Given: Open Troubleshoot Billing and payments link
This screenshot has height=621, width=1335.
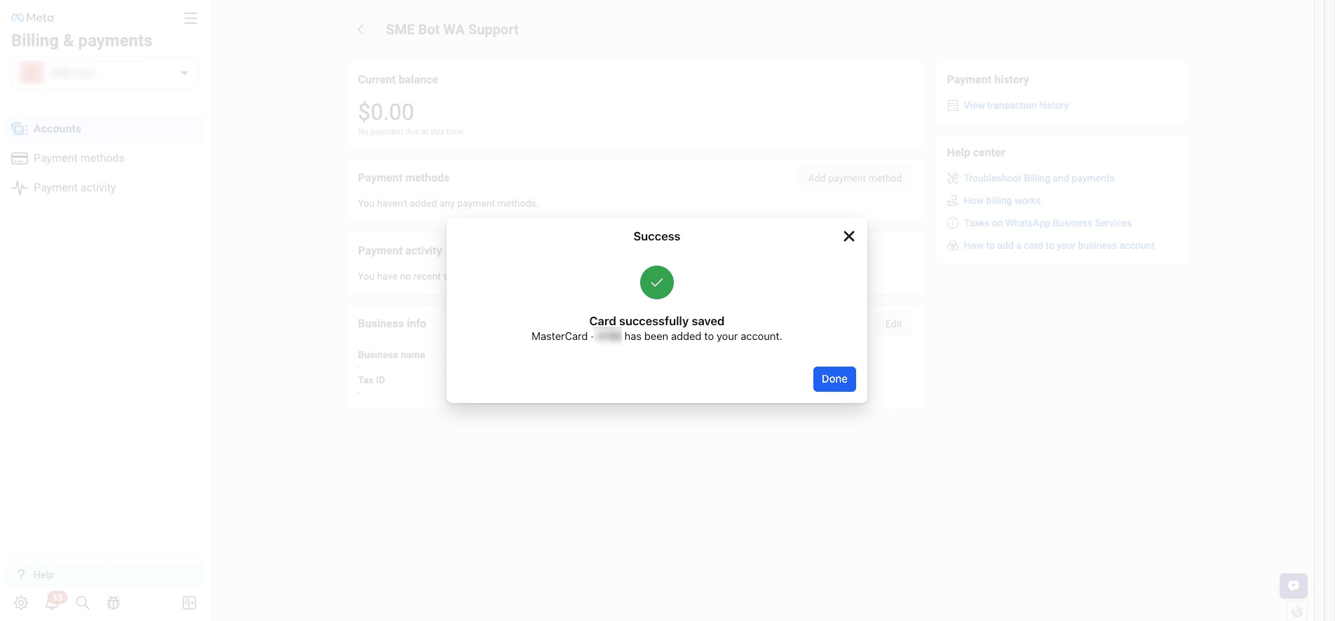Looking at the screenshot, I should click(1039, 178).
